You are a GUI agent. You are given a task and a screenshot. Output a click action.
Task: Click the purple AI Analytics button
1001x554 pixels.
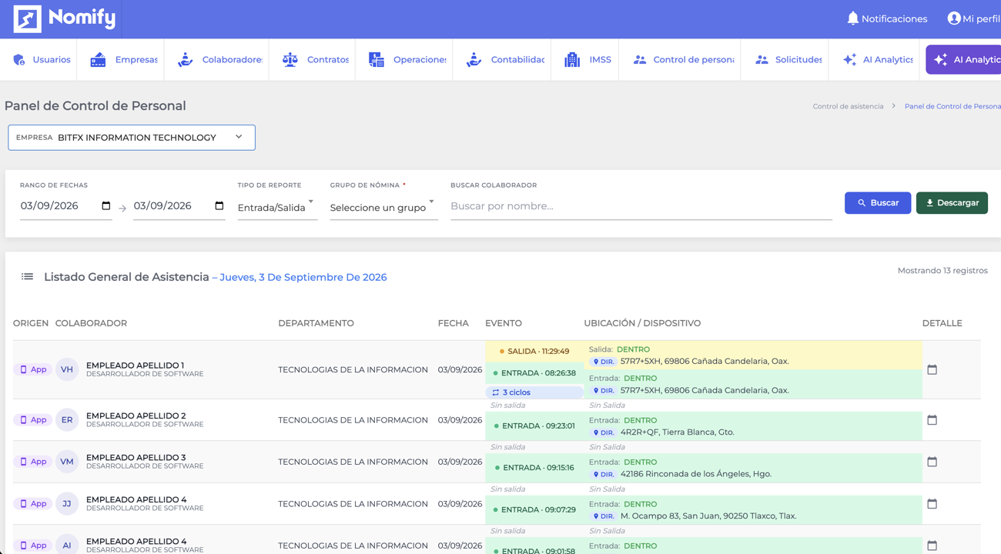click(x=963, y=59)
